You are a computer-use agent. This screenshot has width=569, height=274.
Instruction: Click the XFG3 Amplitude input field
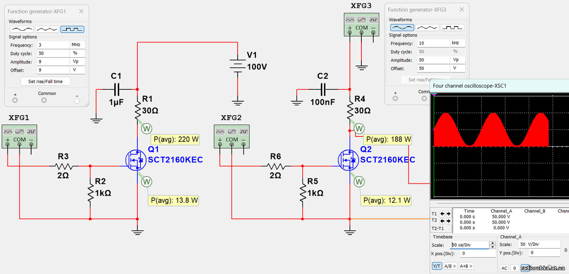click(x=433, y=60)
